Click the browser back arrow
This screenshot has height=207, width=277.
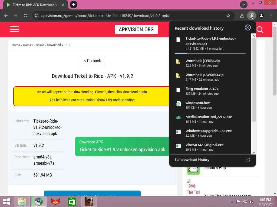point(6,16)
